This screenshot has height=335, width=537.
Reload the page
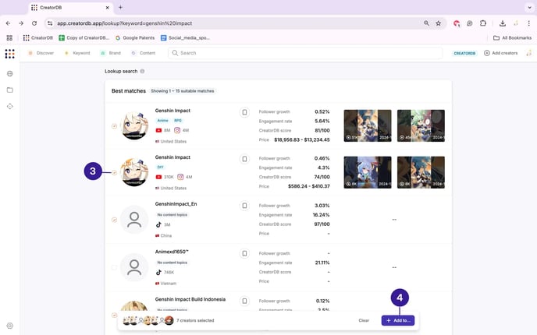tap(34, 23)
